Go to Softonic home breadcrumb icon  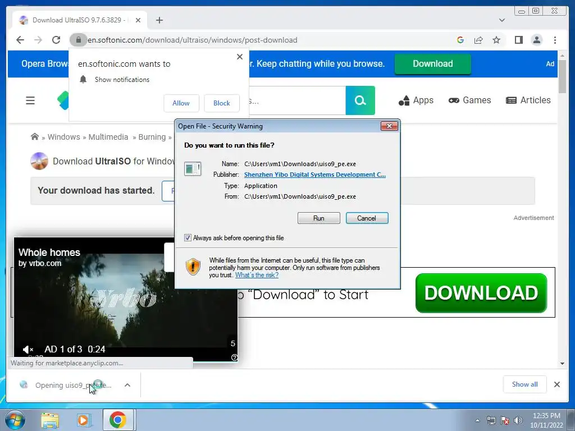tap(34, 137)
